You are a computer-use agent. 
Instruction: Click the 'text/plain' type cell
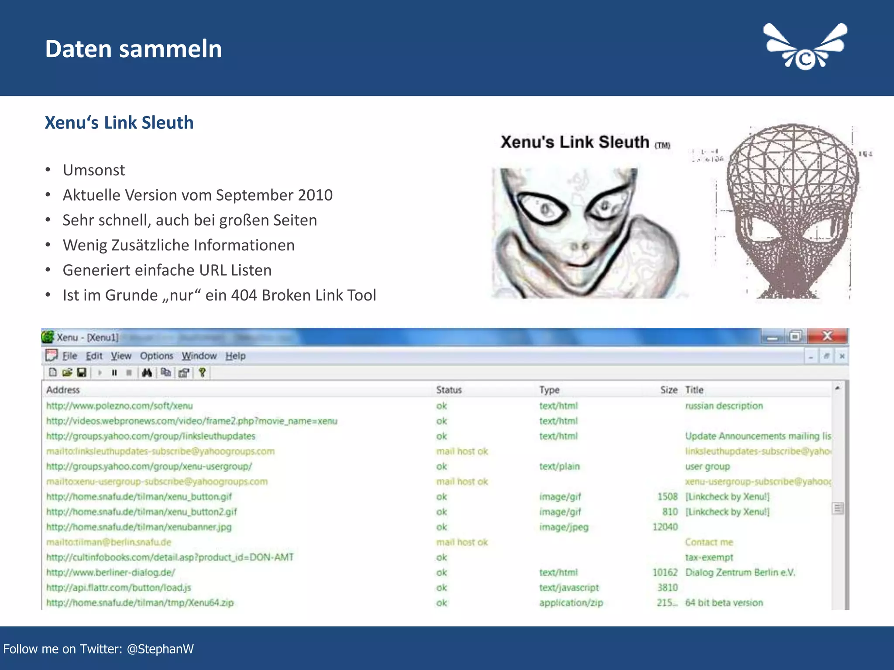pyautogui.click(x=559, y=466)
